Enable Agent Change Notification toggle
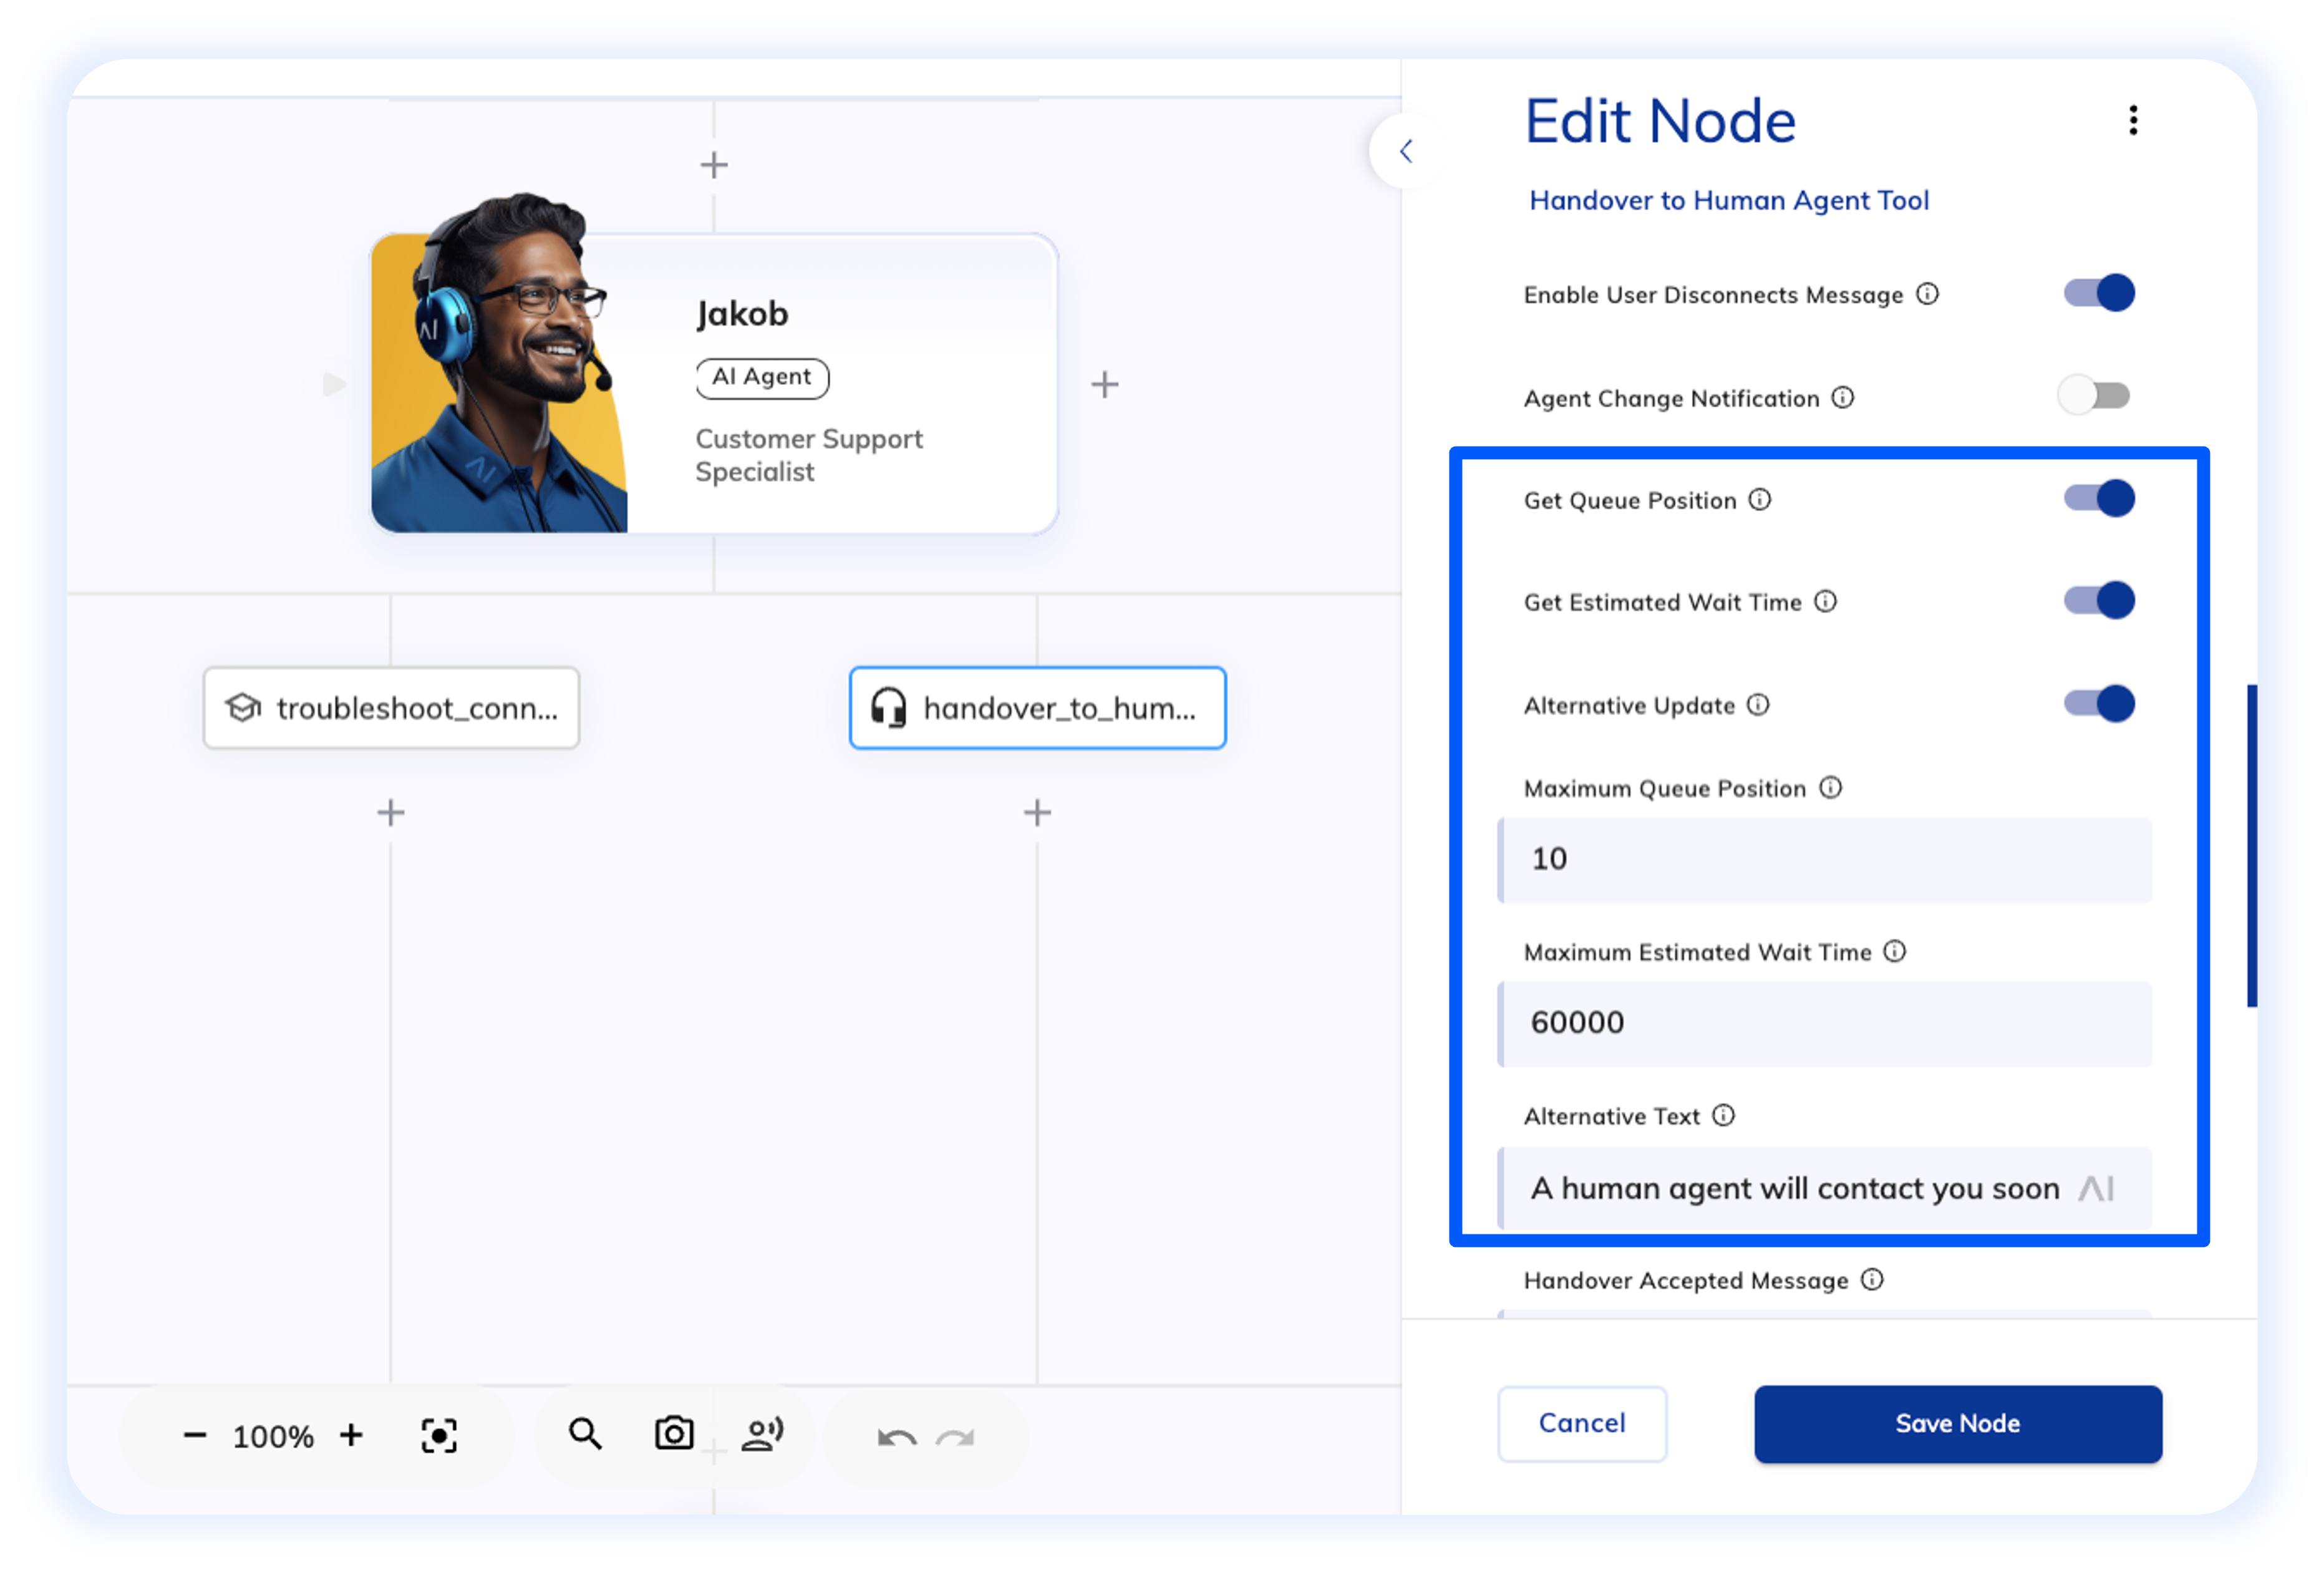Viewport: 2324px width, 1575px height. pos(2093,396)
